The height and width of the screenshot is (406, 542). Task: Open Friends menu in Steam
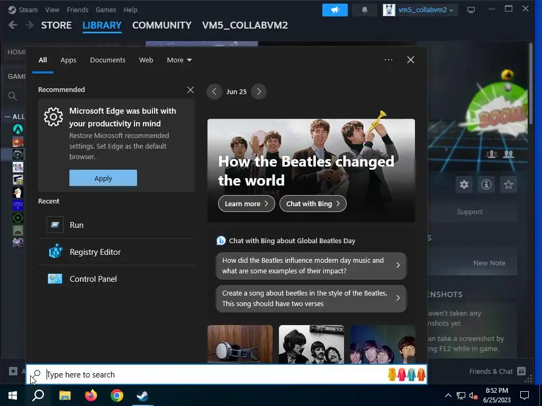77,10
